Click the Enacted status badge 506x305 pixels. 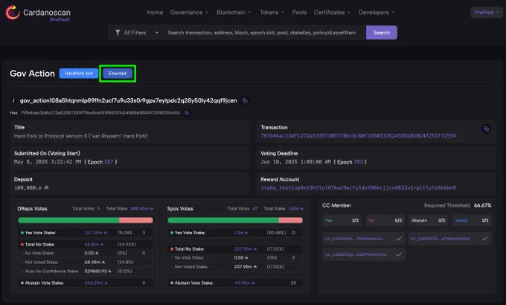(x=118, y=74)
